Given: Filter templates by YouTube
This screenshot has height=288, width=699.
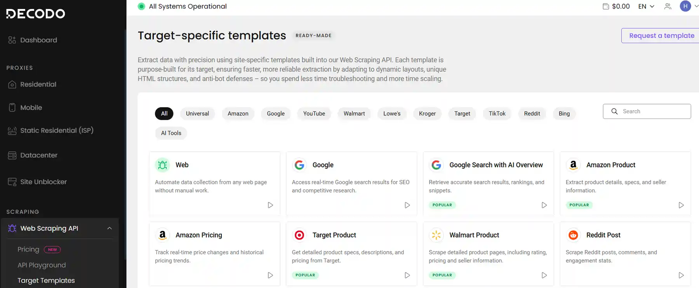Looking at the screenshot, I should pos(314,114).
